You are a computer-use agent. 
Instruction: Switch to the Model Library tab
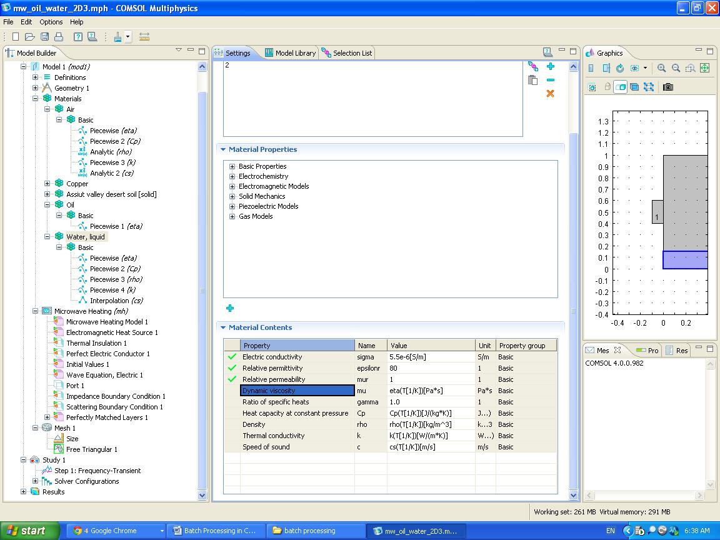click(x=291, y=52)
